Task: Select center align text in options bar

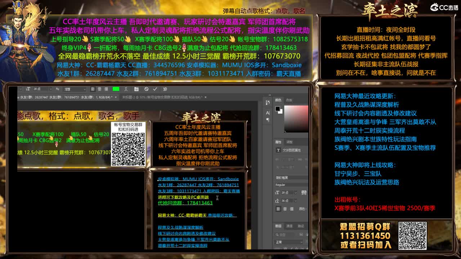Action: pyautogui.click(x=99, y=89)
